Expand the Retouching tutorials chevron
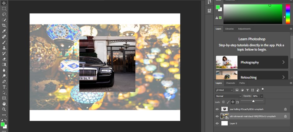 (x=283, y=77)
